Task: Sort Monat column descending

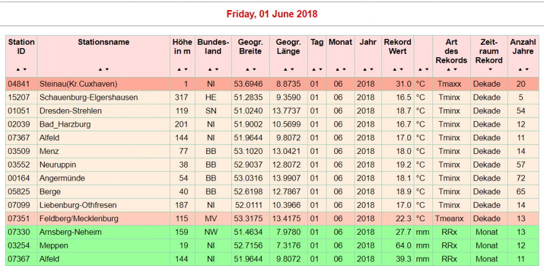Action: tap(343, 70)
